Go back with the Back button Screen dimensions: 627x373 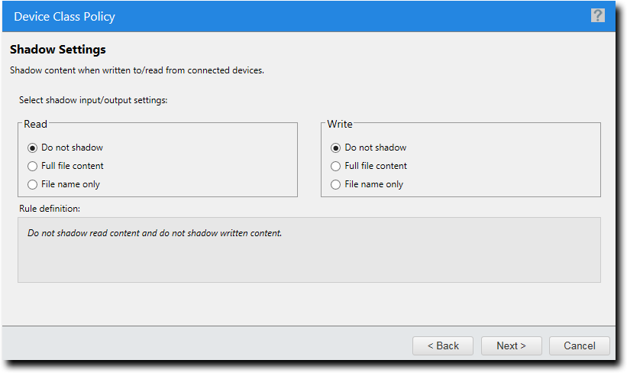[443, 345]
